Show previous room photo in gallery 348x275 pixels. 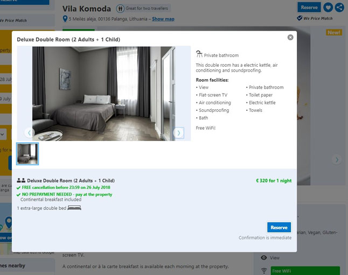[29, 133]
